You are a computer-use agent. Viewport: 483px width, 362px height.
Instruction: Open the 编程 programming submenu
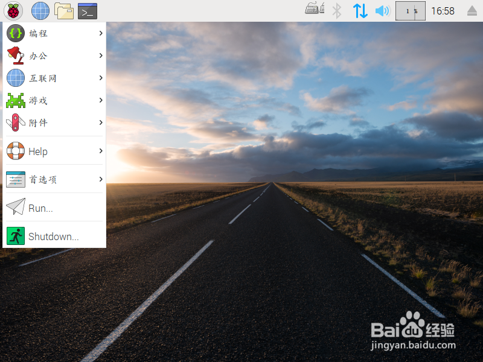tap(54, 33)
